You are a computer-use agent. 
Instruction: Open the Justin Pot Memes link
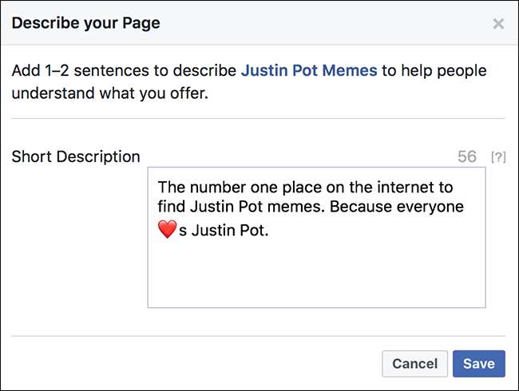click(309, 70)
